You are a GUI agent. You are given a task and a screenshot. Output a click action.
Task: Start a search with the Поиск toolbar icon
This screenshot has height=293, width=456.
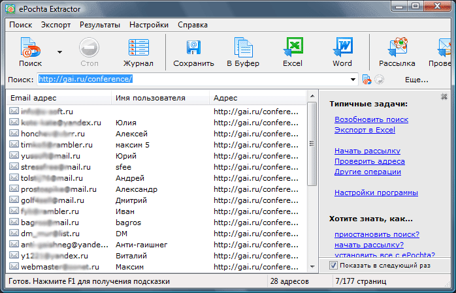tap(30, 52)
